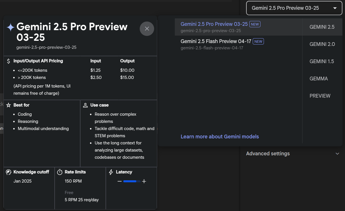Switch to the GEMINI 2.0 category

pos(322,44)
